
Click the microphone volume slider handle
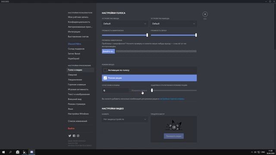coord(147,35)
